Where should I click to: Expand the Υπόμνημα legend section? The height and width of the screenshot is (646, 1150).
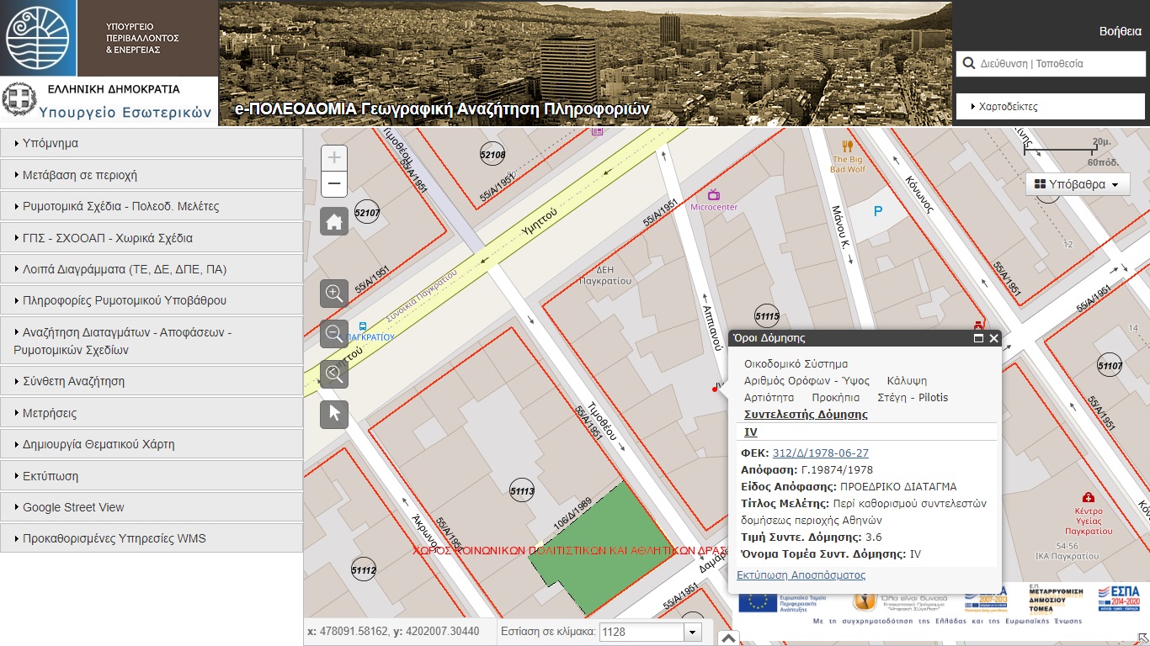(152, 143)
